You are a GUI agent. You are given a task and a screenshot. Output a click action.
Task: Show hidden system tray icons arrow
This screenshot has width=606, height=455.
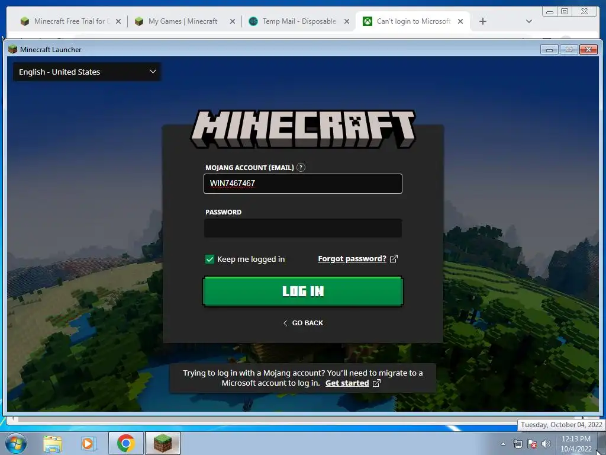503,444
